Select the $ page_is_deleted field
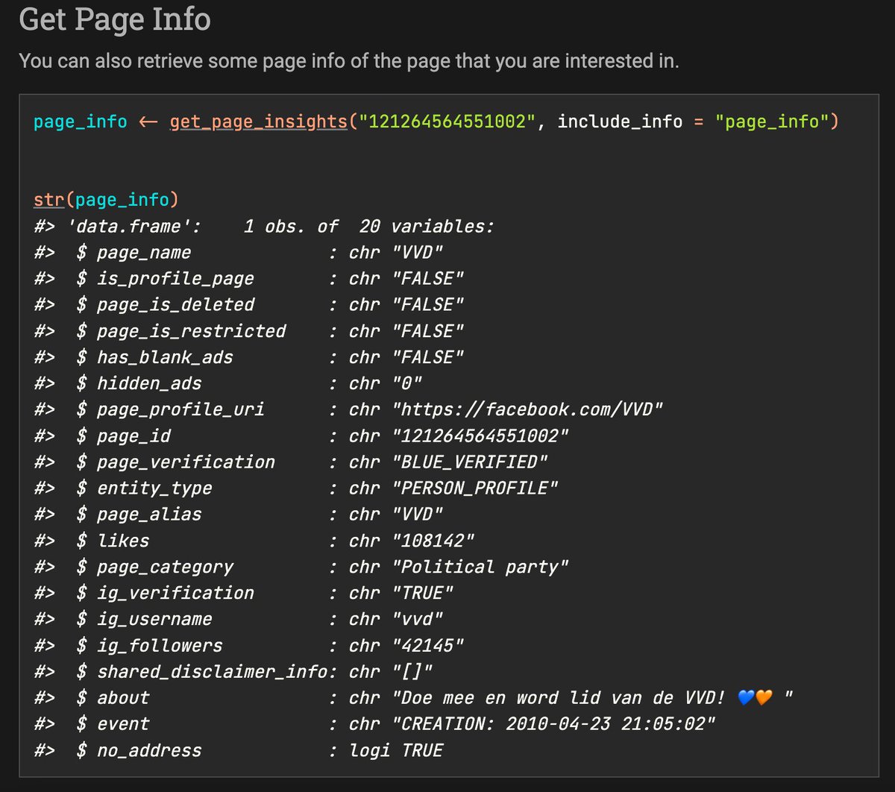 [165, 305]
